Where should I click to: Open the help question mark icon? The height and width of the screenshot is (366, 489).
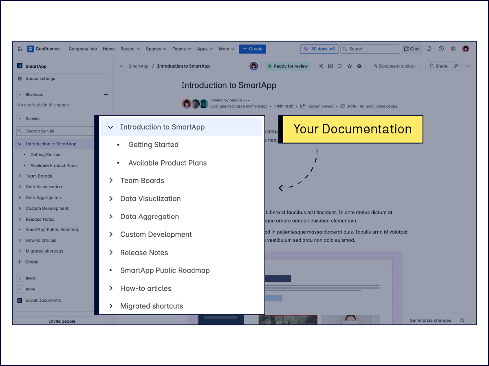pyautogui.click(x=441, y=49)
